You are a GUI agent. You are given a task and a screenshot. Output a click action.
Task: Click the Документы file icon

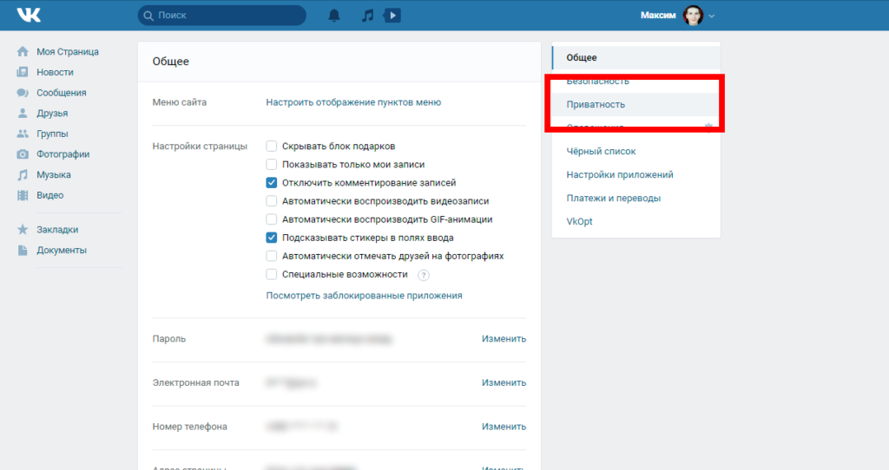point(23,251)
